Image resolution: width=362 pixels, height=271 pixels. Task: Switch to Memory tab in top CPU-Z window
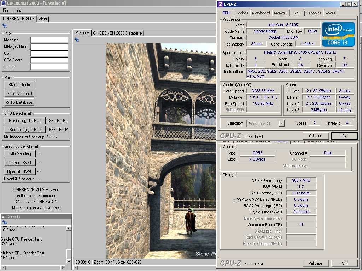(x=281, y=13)
